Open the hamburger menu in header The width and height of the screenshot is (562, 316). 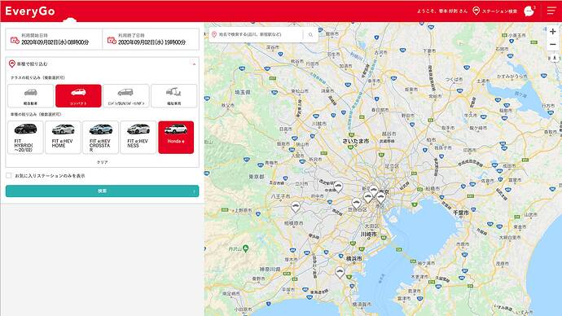551,11
